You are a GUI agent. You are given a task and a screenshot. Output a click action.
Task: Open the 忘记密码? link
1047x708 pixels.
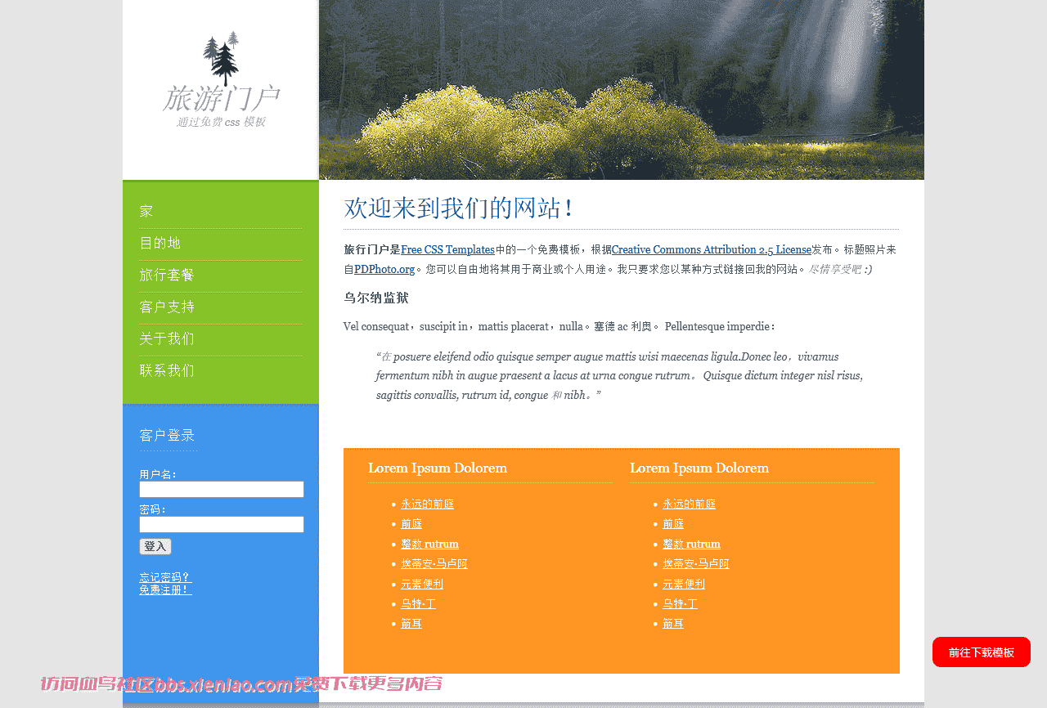[165, 577]
